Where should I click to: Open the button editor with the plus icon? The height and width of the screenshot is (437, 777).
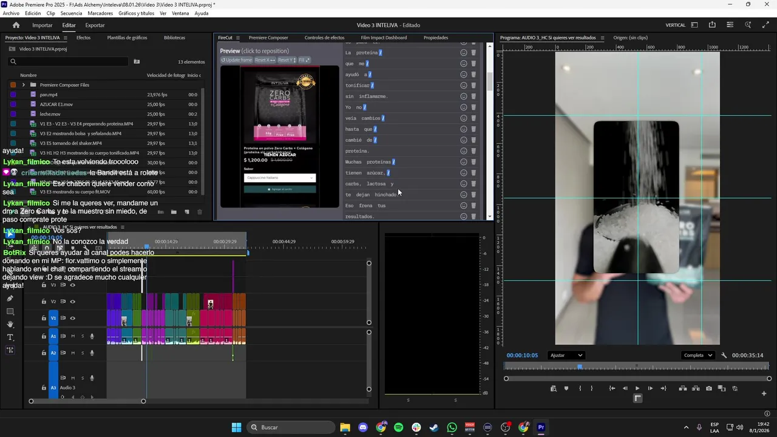(x=764, y=393)
